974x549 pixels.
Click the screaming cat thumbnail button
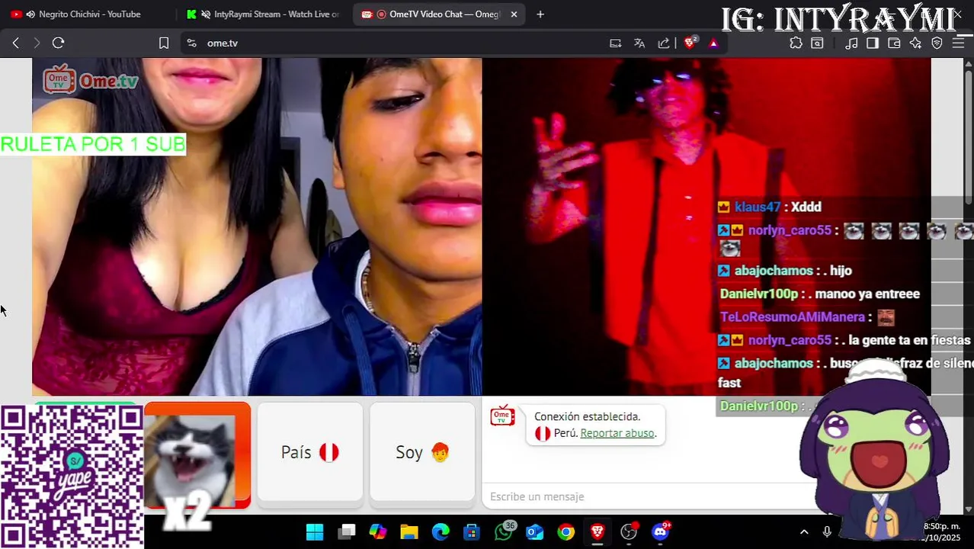click(197, 455)
